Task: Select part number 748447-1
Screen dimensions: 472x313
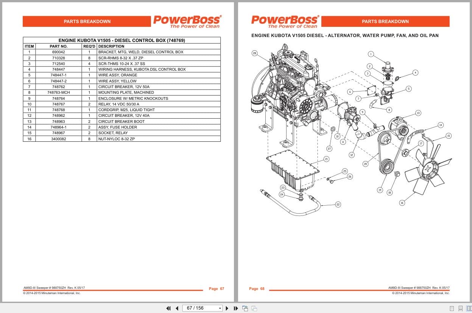Action: [x=58, y=75]
